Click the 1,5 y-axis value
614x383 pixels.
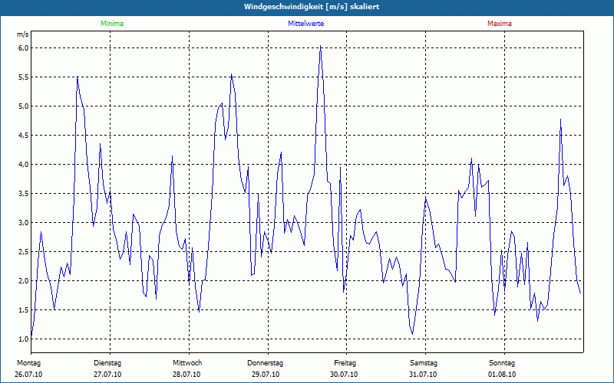24,310
